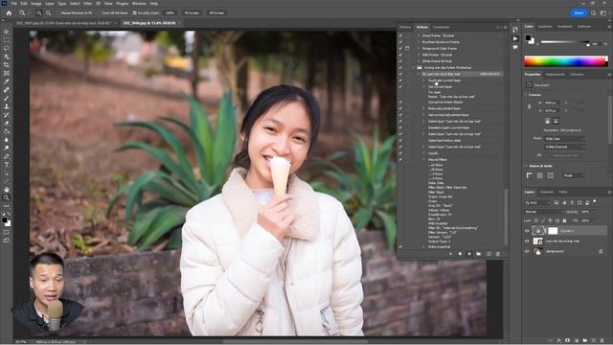This screenshot has width=613, height=345.
Task: Toggle check for Duplicate current layer step
Action: click(400, 80)
